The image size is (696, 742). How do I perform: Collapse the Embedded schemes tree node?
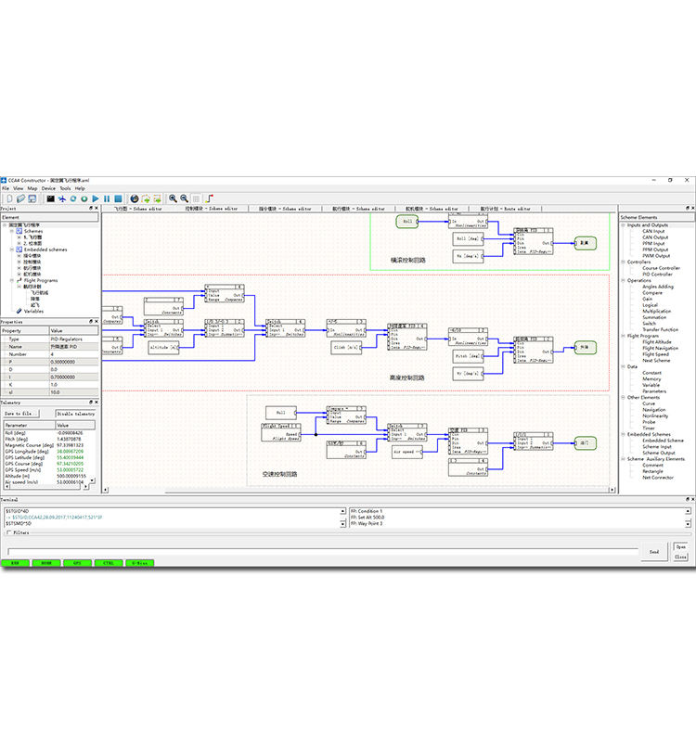[12, 249]
